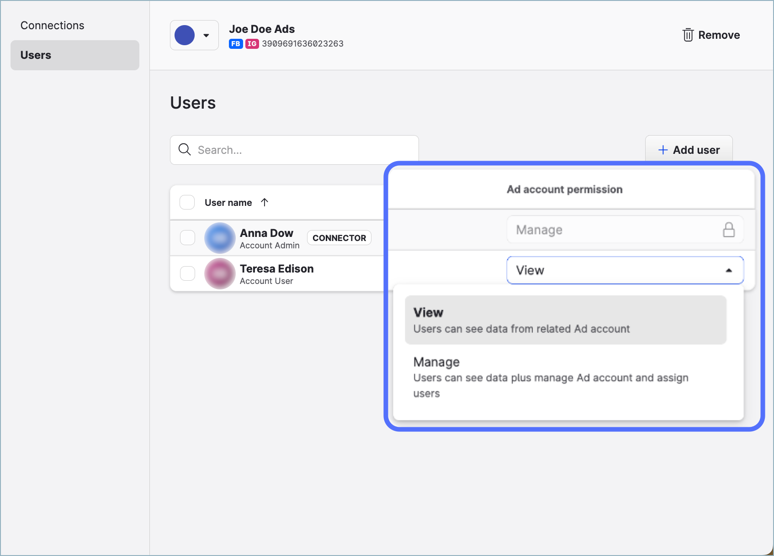Click the IG platform badge
The width and height of the screenshot is (774, 556).
252,44
